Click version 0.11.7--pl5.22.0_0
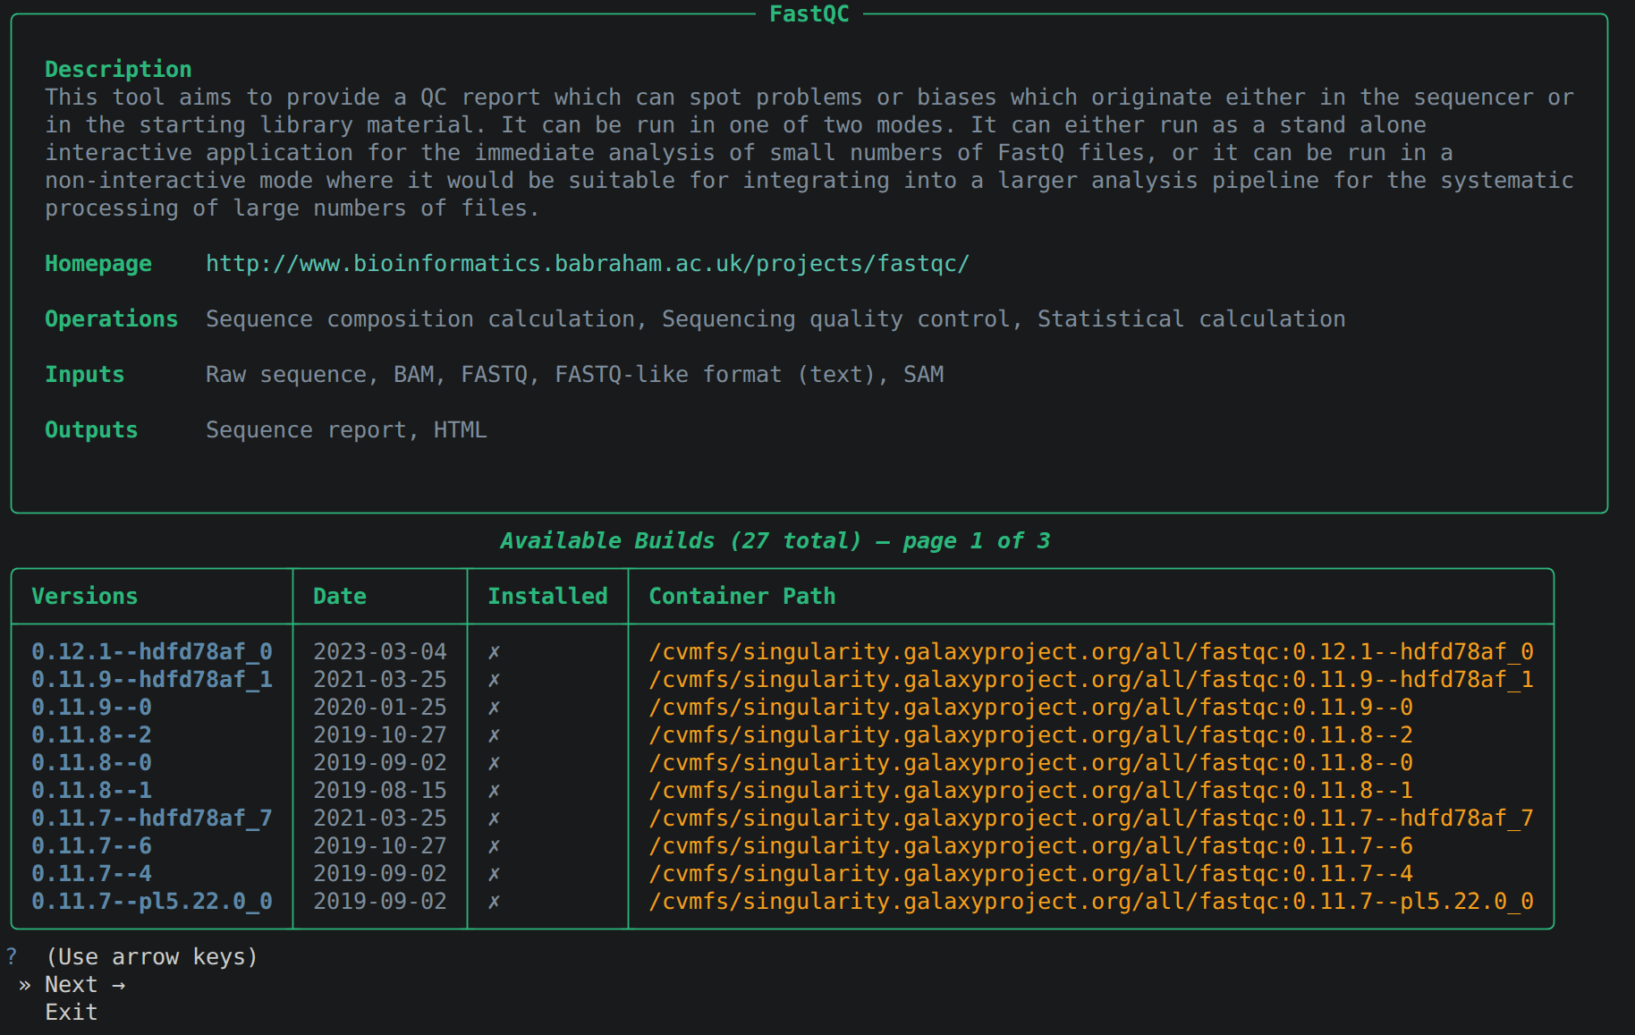1635x1035 pixels. (152, 902)
